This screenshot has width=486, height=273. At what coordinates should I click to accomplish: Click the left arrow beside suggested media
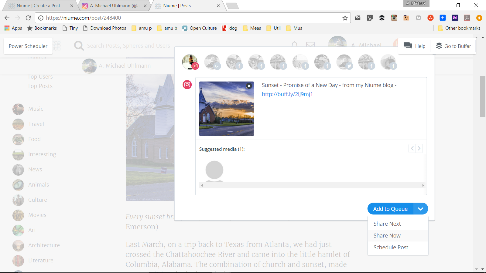(412, 148)
